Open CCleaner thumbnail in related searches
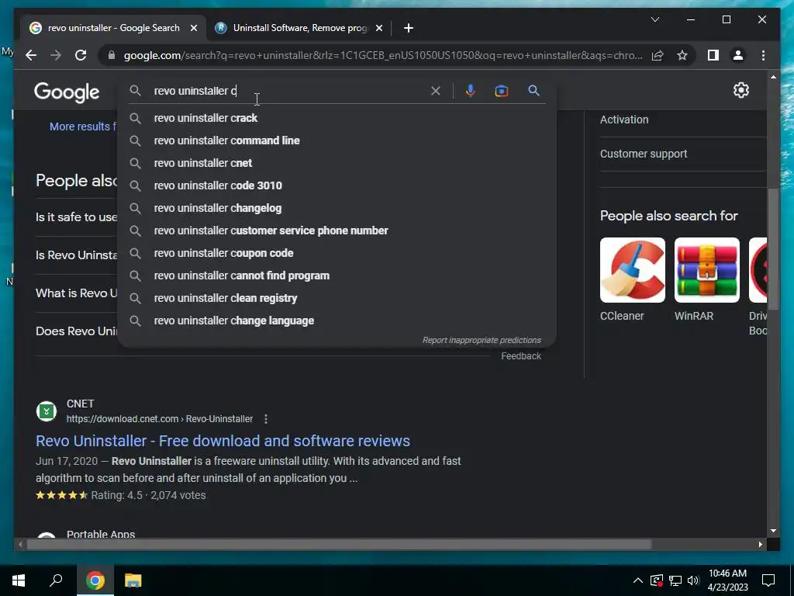The width and height of the screenshot is (794, 596). (x=633, y=270)
